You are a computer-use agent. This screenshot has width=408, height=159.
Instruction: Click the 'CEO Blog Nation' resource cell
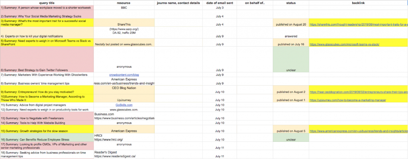pyautogui.click(x=124, y=90)
